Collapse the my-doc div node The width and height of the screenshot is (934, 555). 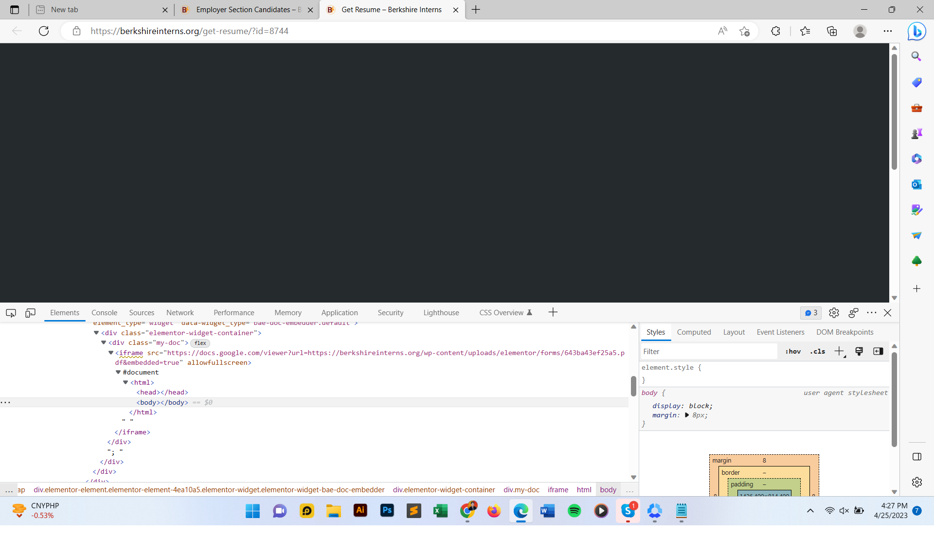click(x=104, y=342)
